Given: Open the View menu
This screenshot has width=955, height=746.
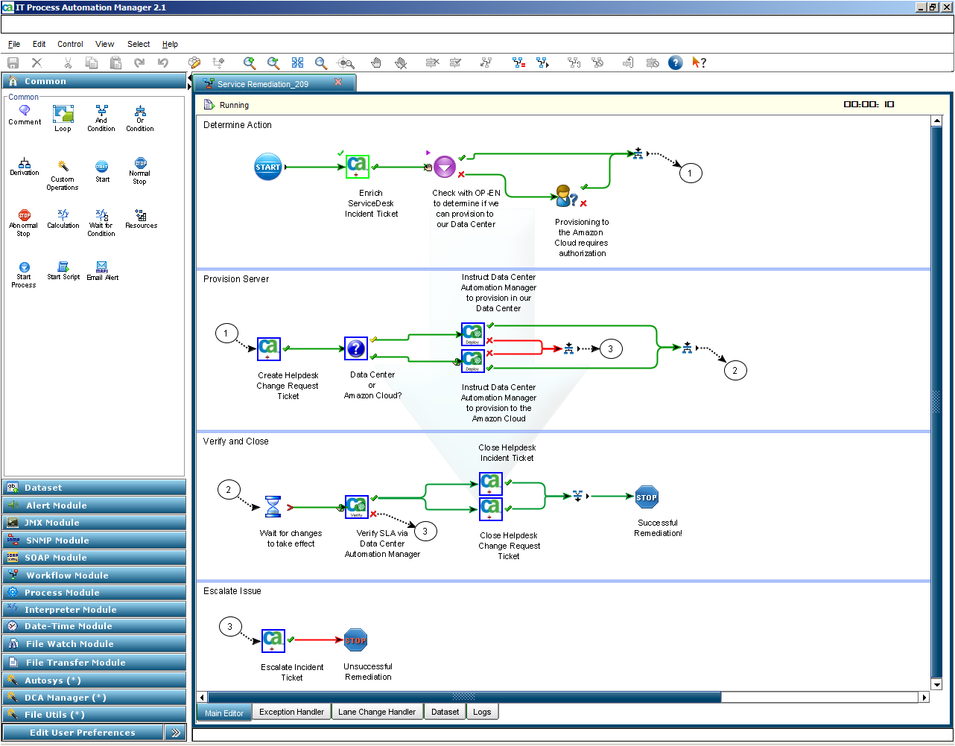Looking at the screenshot, I should coord(105,45).
